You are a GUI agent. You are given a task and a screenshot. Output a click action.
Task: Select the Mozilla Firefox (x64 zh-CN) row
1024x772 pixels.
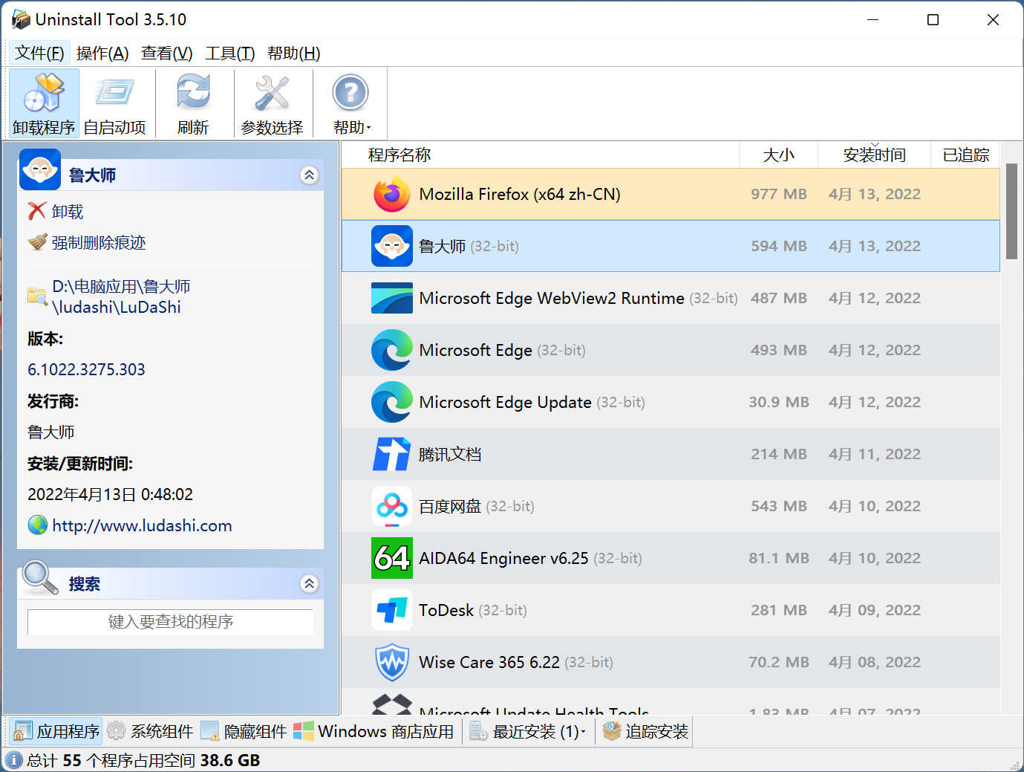pyautogui.click(x=671, y=194)
